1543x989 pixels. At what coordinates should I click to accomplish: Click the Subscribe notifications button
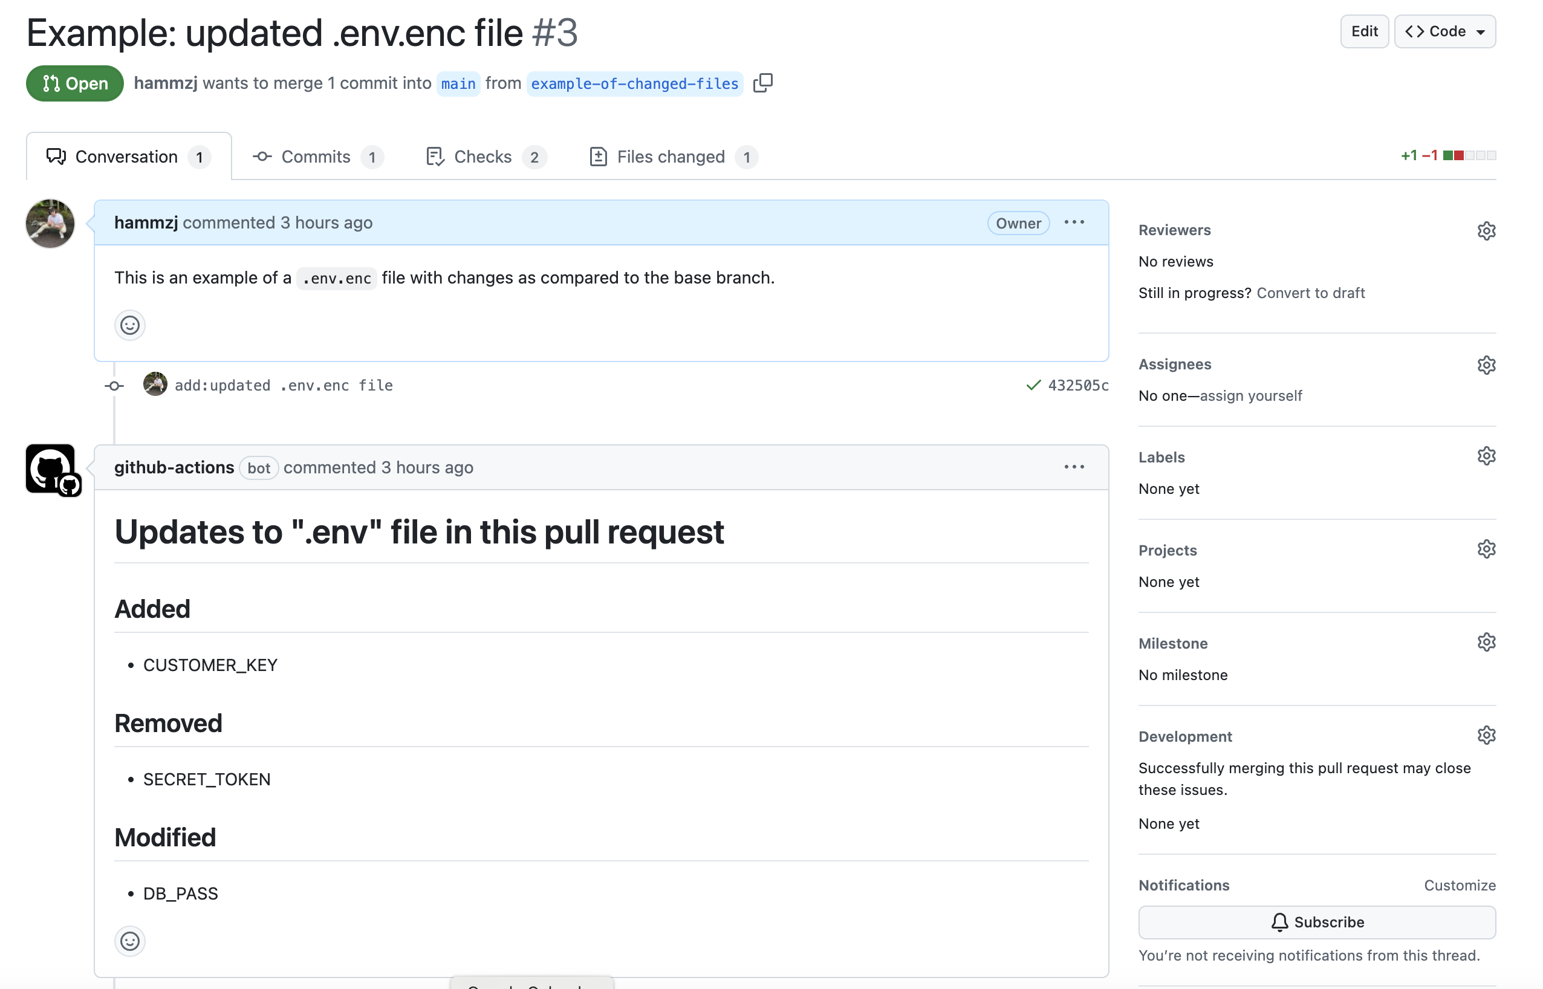(x=1316, y=923)
